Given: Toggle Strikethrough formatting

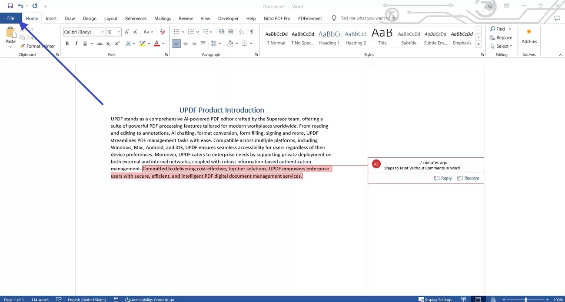Looking at the screenshot, I should [x=100, y=43].
